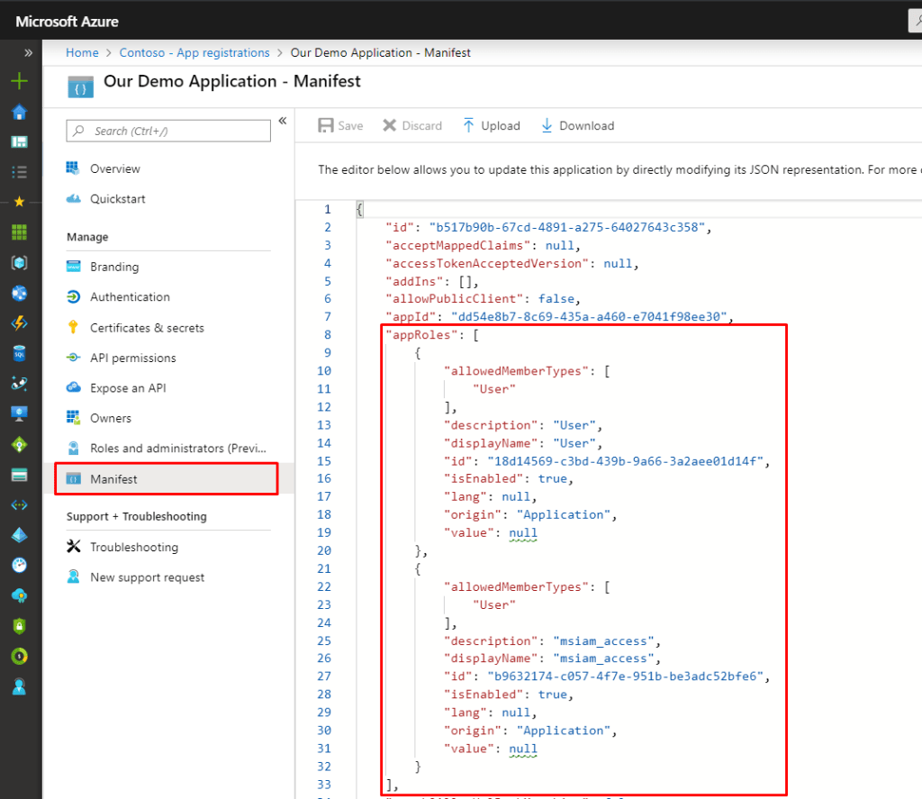Open the Advisor cloud icon

coord(20,596)
